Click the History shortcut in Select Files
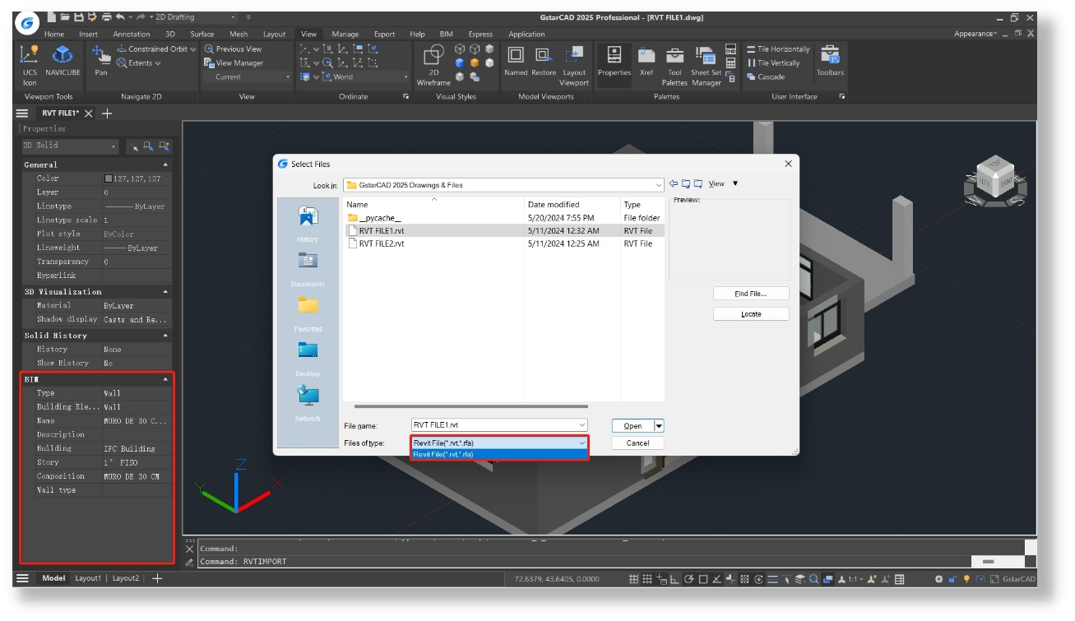This screenshot has height=621, width=1075. click(x=308, y=224)
